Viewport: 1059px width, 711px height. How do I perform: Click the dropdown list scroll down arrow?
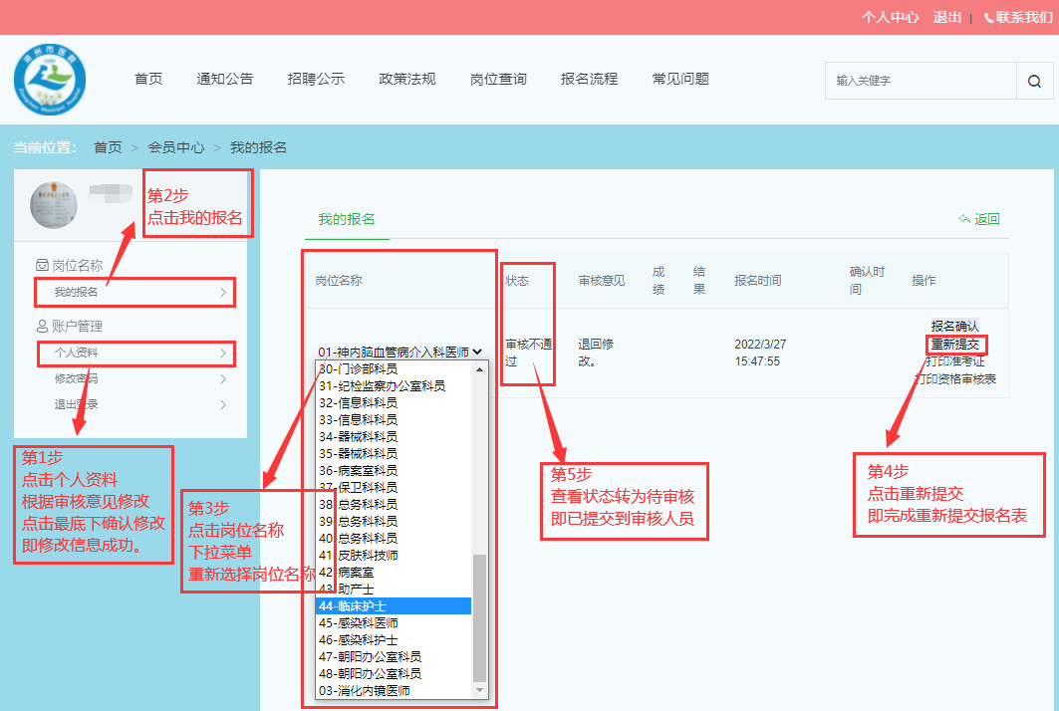[x=479, y=690]
